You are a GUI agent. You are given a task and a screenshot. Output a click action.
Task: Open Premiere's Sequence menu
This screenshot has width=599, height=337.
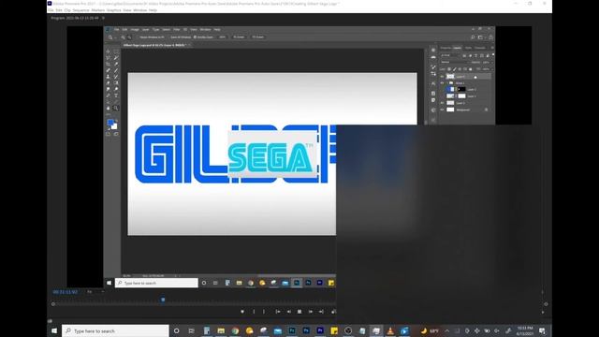coord(80,10)
